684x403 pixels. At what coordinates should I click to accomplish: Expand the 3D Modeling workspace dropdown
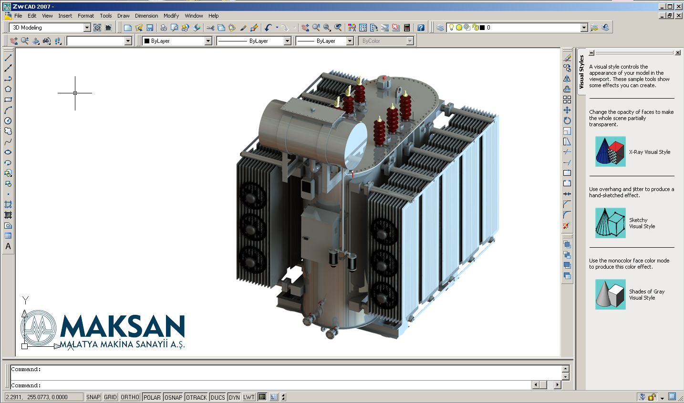(x=87, y=28)
